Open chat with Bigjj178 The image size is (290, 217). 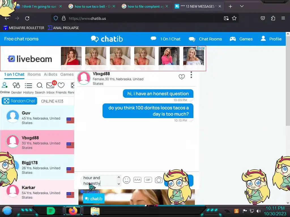[37, 167]
